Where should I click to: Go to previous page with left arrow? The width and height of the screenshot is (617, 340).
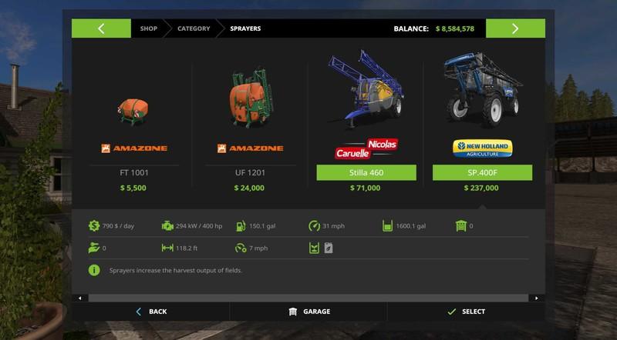point(101,28)
